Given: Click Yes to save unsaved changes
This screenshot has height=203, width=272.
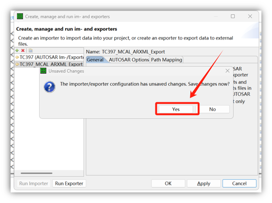Looking at the screenshot, I should click(x=176, y=109).
